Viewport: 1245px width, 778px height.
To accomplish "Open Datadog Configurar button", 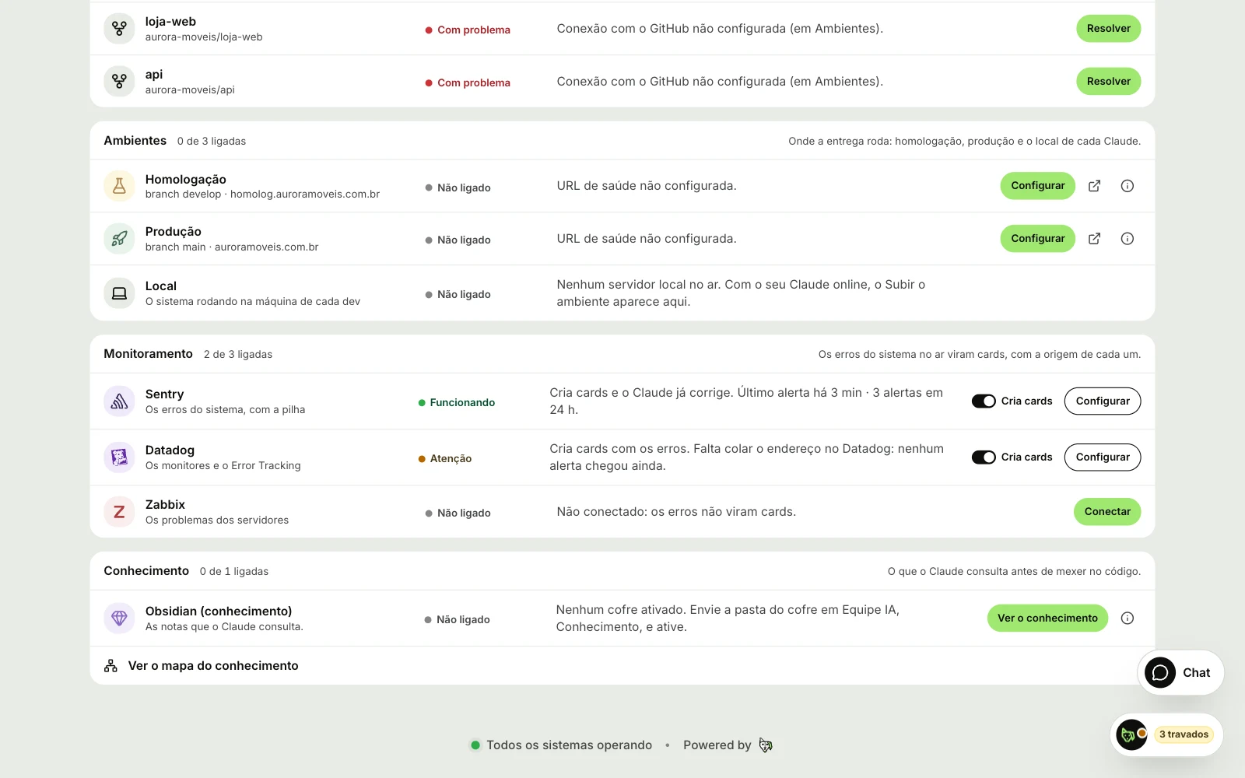I will [1103, 457].
